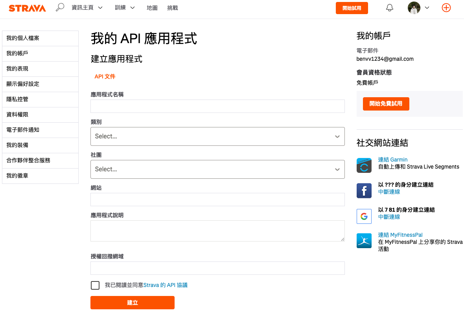Open 我的裝備 in sidebar
The height and width of the screenshot is (314, 464).
(40, 145)
